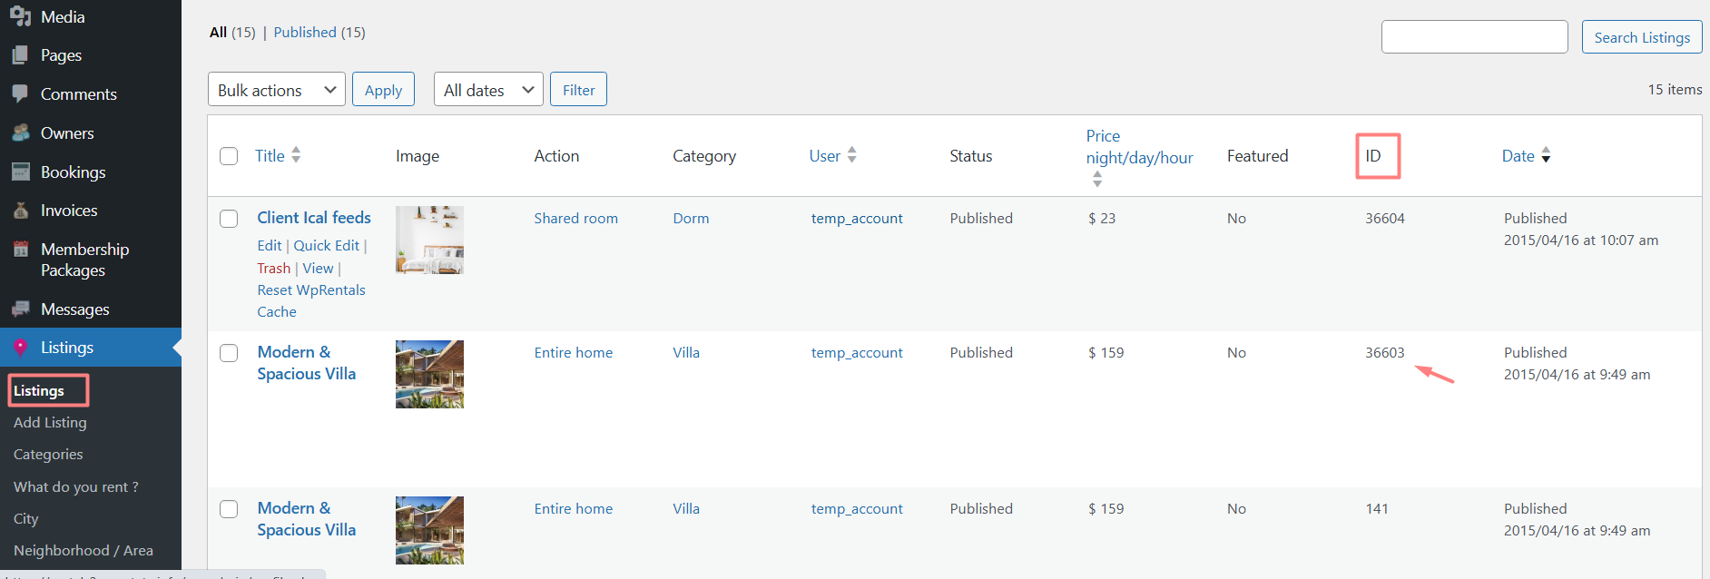Open Pages via its sidebar icon
The image size is (1710, 579).
coord(20,55)
